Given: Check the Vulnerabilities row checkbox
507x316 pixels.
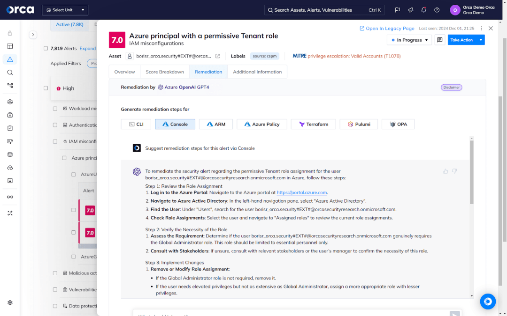Looking at the screenshot, I should click(55, 290).
